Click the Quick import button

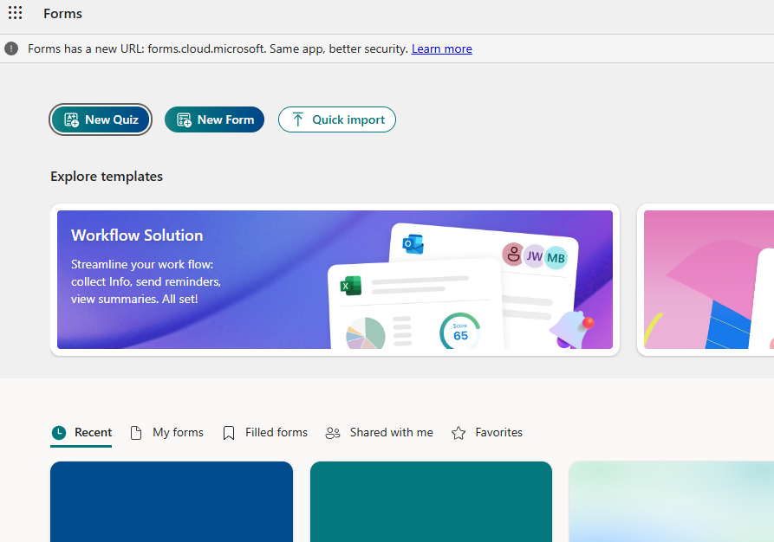(x=337, y=119)
